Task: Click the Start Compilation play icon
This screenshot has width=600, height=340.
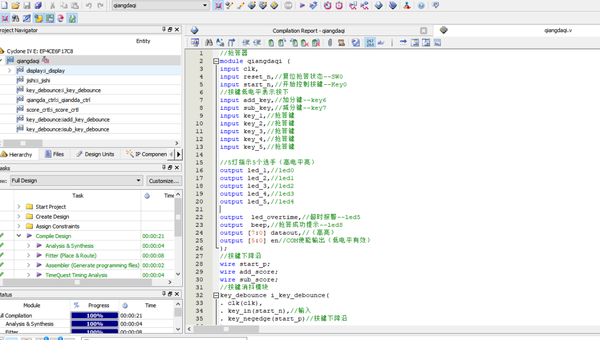Action: coord(302,6)
